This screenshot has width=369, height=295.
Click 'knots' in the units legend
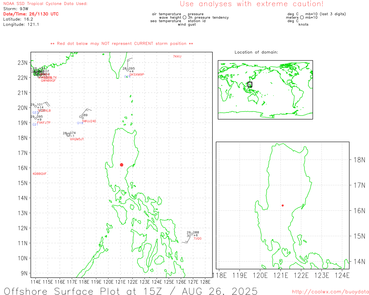[304, 24]
